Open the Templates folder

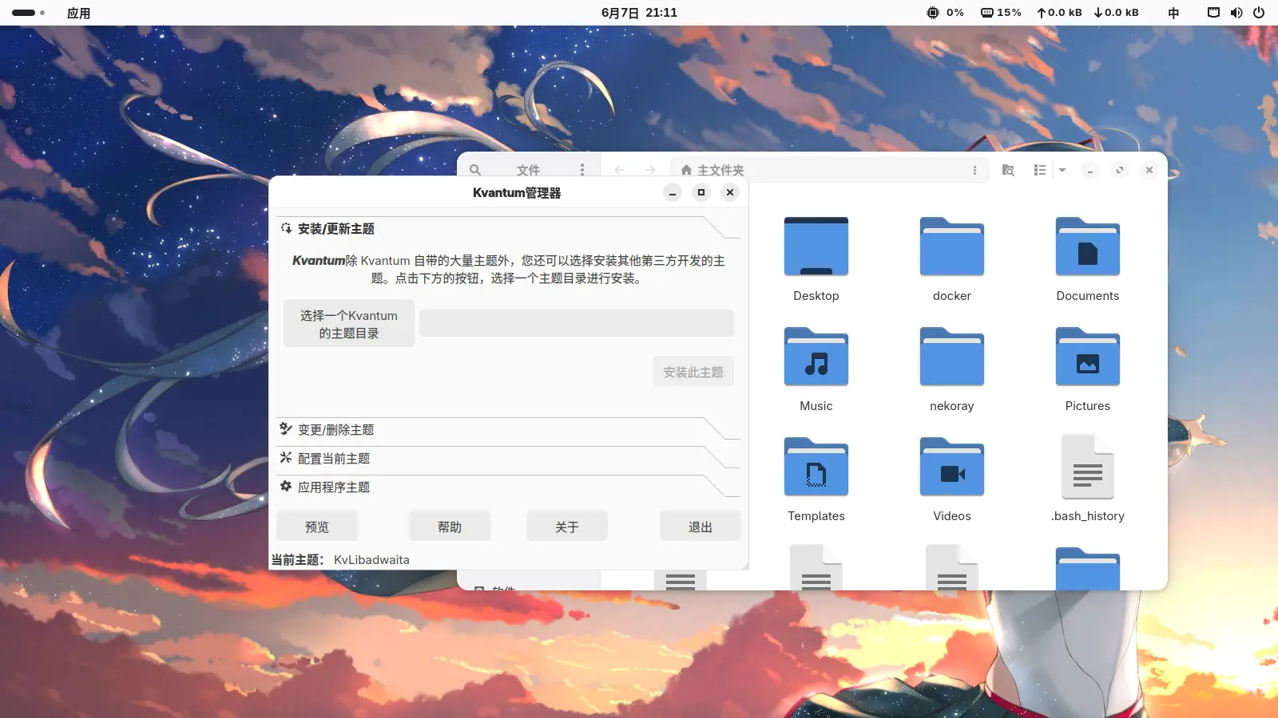[816, 467]
